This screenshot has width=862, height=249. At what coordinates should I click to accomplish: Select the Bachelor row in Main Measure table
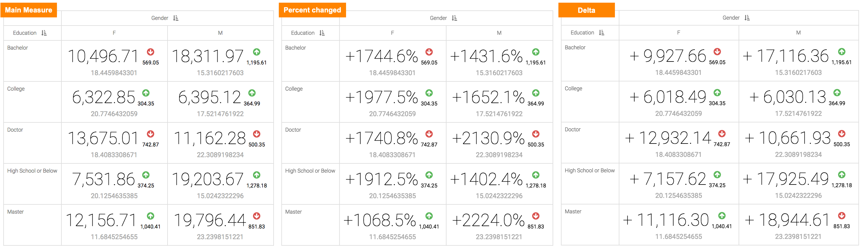click(x=18, y=48)
